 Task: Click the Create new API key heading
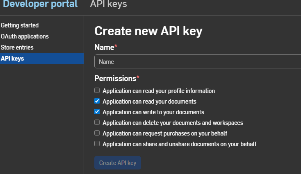(x=148, y=31)
